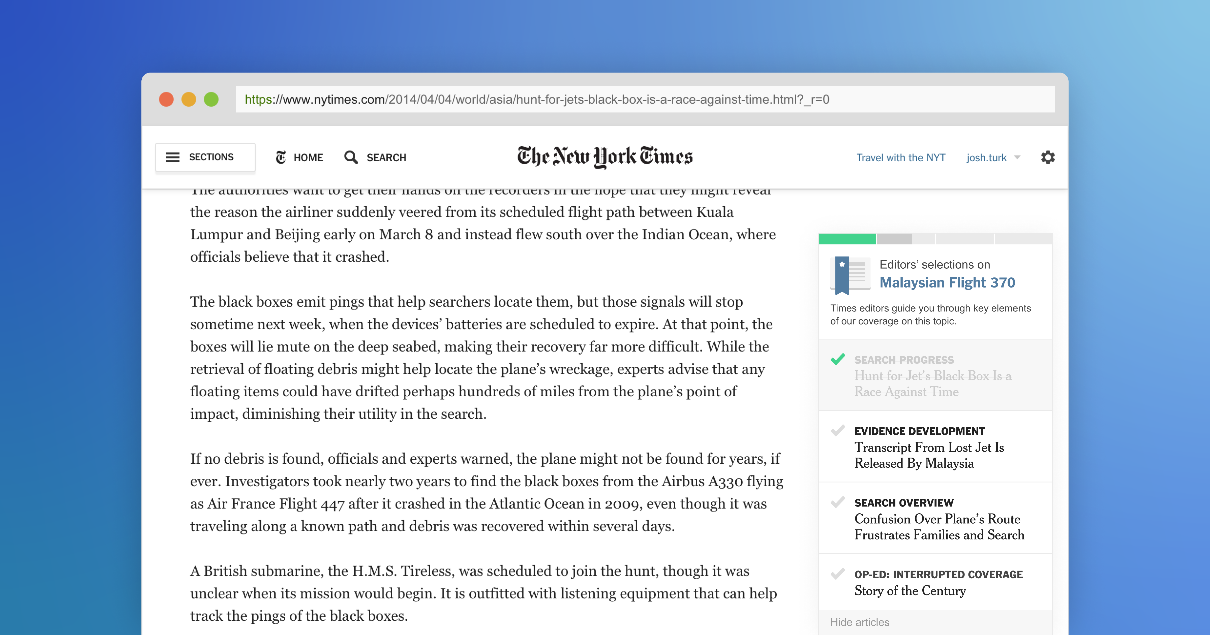Screen dimensions: 1210x635
Task: Toggle the green Search Progress checkmark
Action: (x=837, y=359)
